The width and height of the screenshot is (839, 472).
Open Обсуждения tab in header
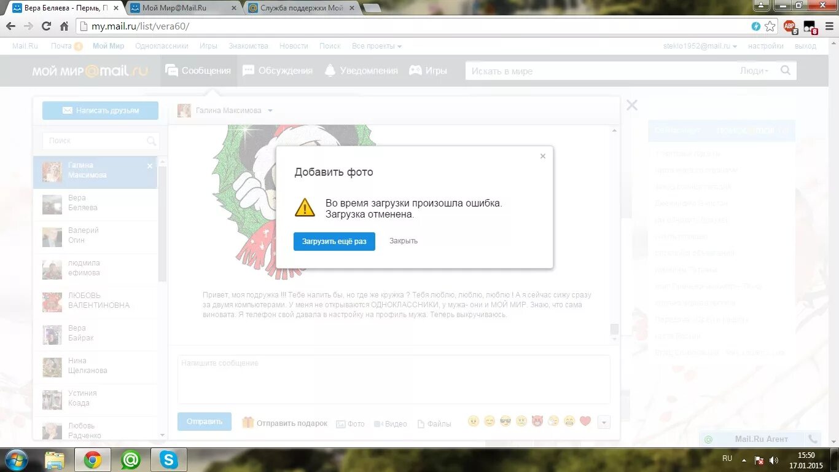[x=278, y=71]
